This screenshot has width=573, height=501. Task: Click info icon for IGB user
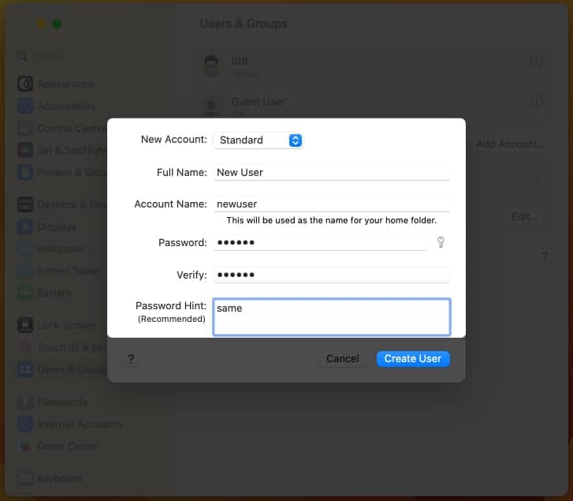click(x=536, y=61)
